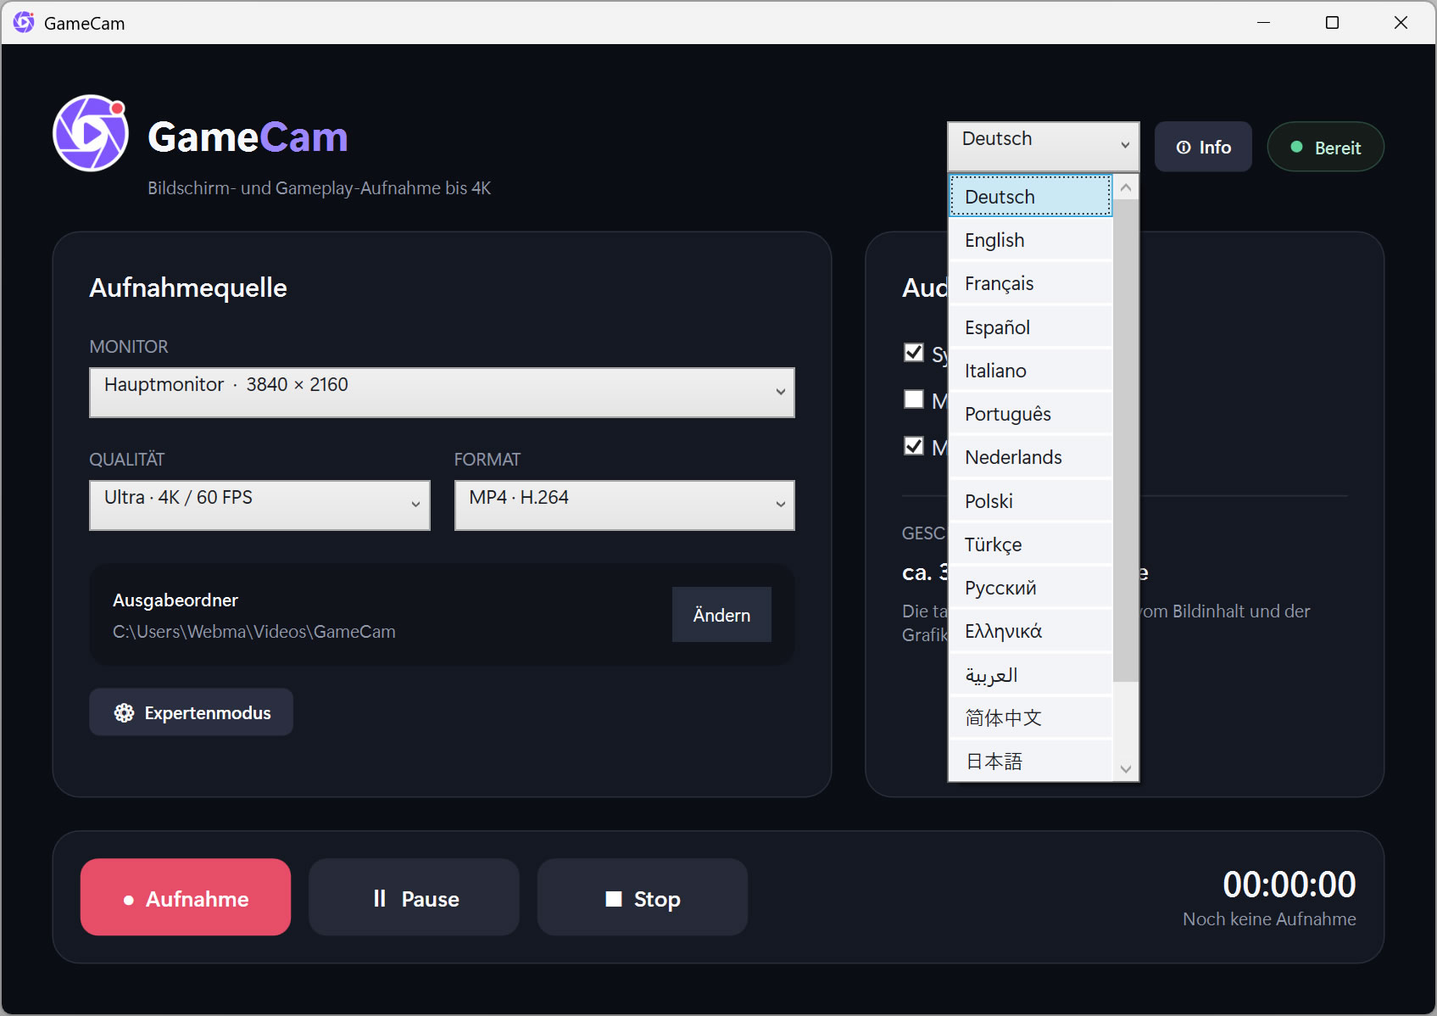The image size is (1437, 1016).
Task: Click the gear icon on Expertenmodus button
Action: [125, 712]
